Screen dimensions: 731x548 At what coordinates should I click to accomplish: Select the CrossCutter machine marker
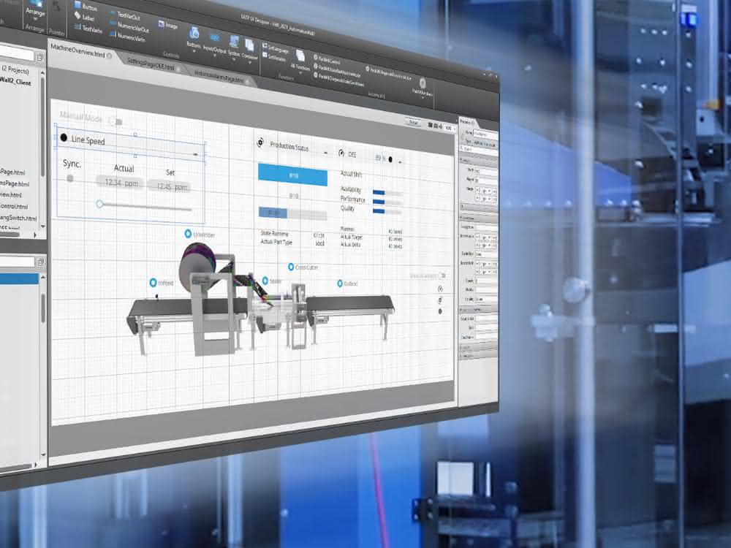click(x=291, y=267)
